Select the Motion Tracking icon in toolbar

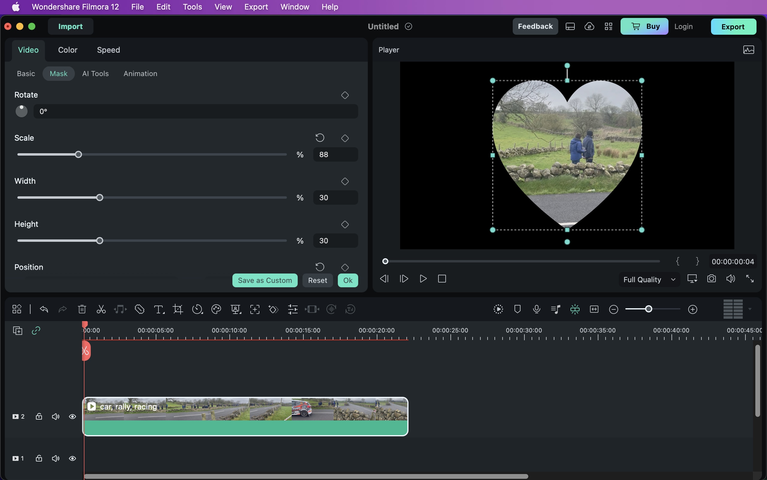(255, 309)
